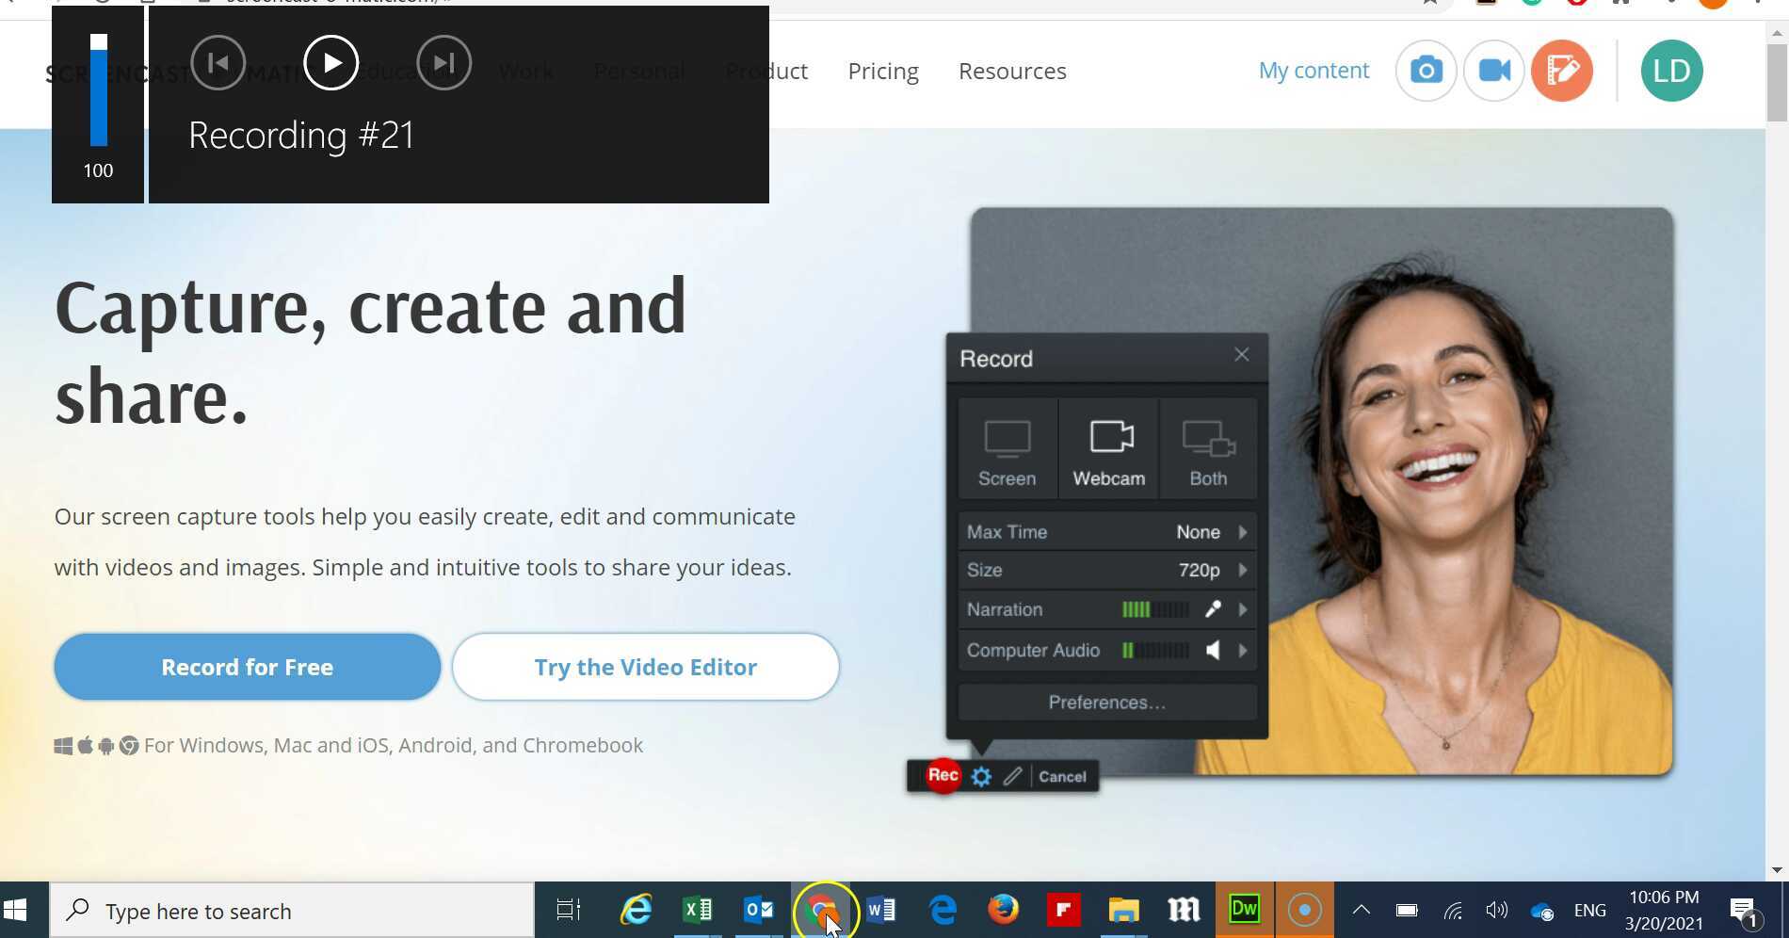Expand the Size 720p option arrow
Viewport: 1789px width, 938px height.
(x=1243, y=570)
